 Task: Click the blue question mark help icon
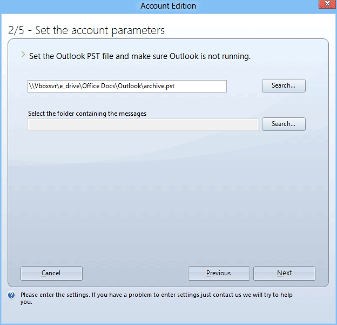(11, 295)
